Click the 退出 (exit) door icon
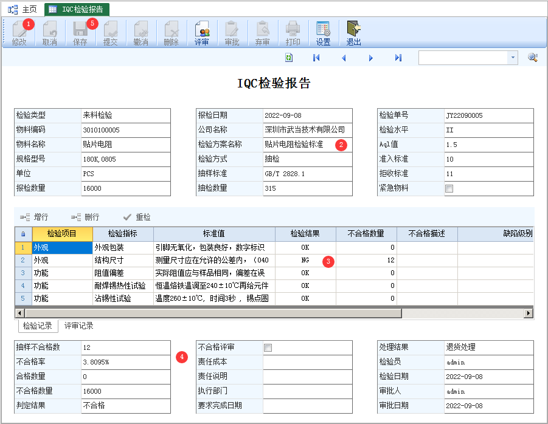 tap(354, 33)
